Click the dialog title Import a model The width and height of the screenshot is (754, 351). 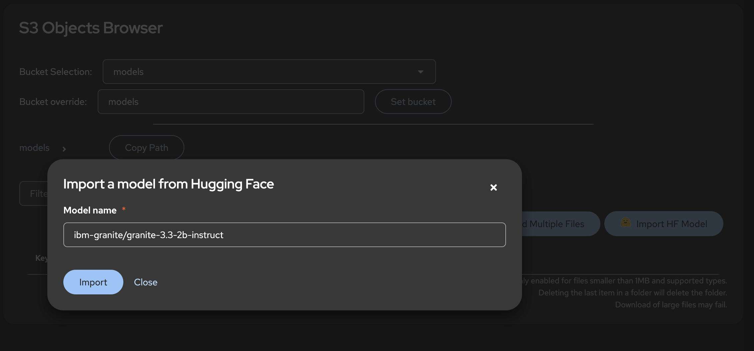click(x=168, y=184)
